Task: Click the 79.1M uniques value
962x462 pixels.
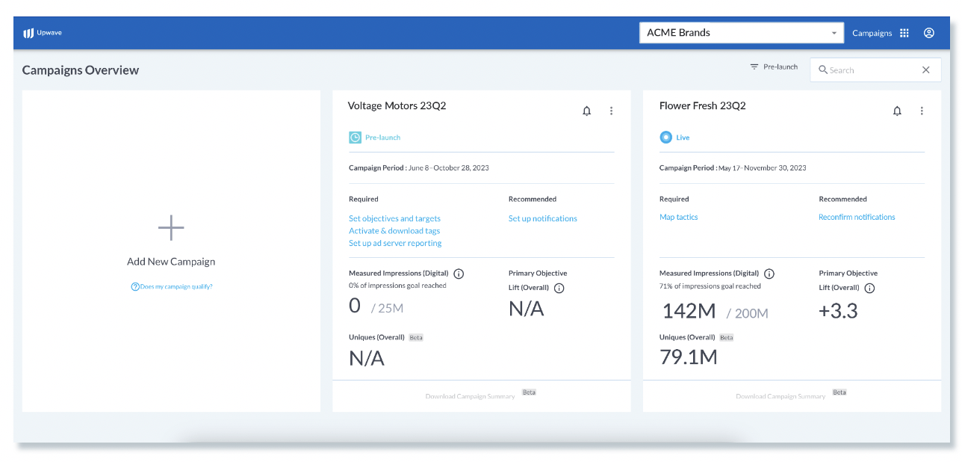Action: [689, 357]
